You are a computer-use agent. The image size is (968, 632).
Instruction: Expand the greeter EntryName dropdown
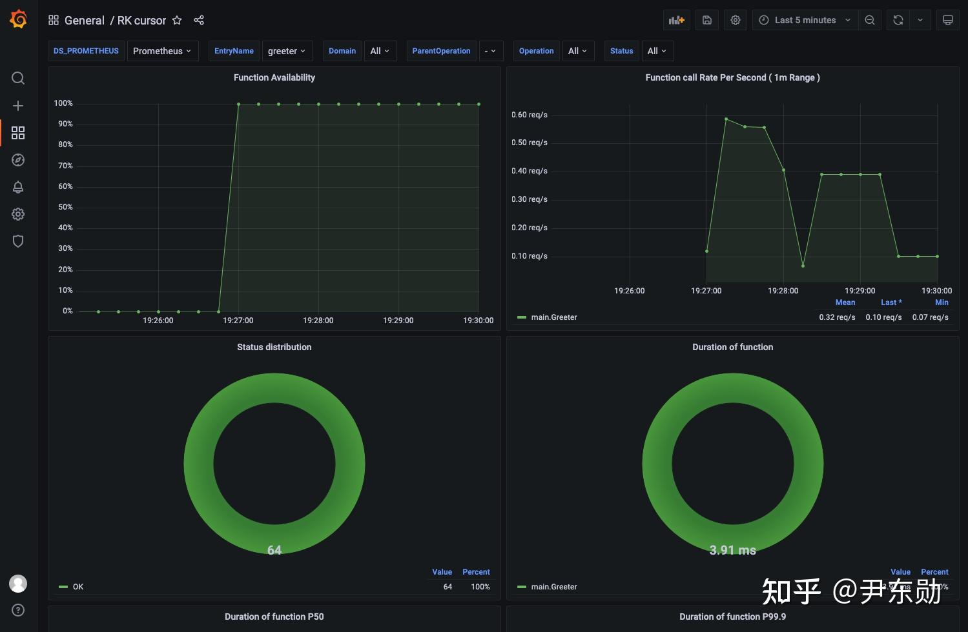coord(287,51)
